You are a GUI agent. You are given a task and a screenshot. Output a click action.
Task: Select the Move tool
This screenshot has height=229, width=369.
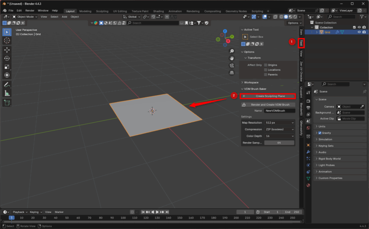pos(7,50)
